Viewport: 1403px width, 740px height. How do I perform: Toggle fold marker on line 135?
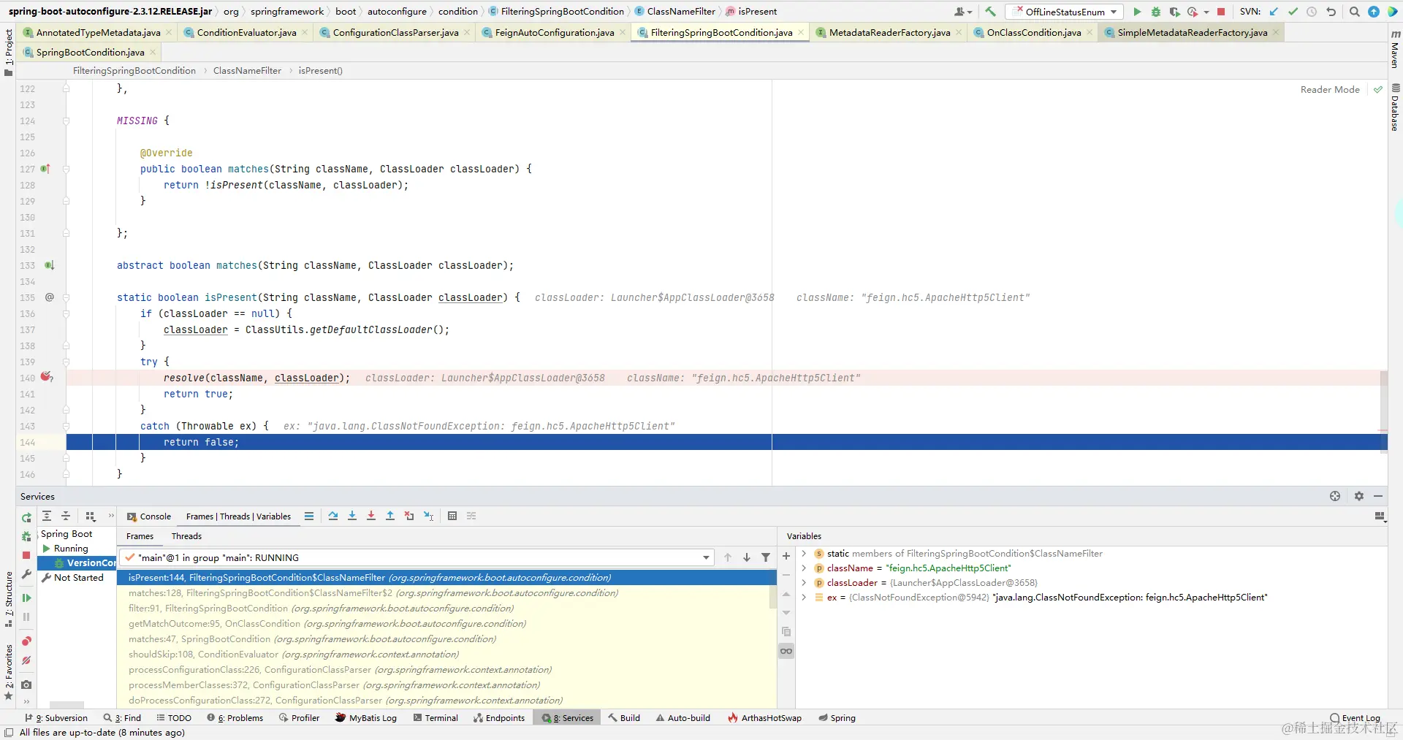point(66,297)
